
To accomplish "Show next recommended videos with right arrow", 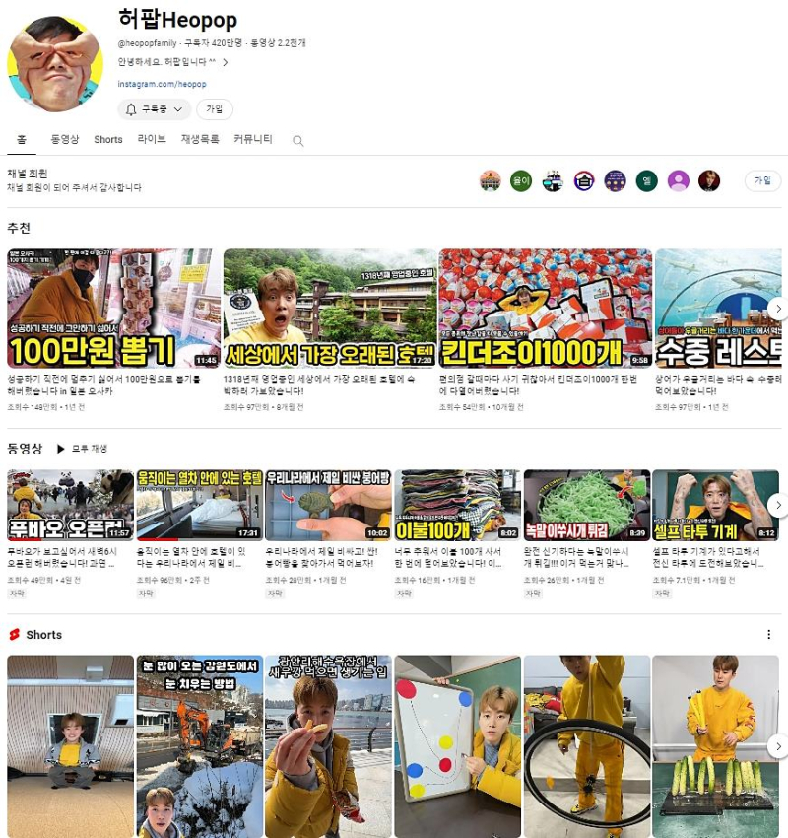I will click(x=778, y=309).
